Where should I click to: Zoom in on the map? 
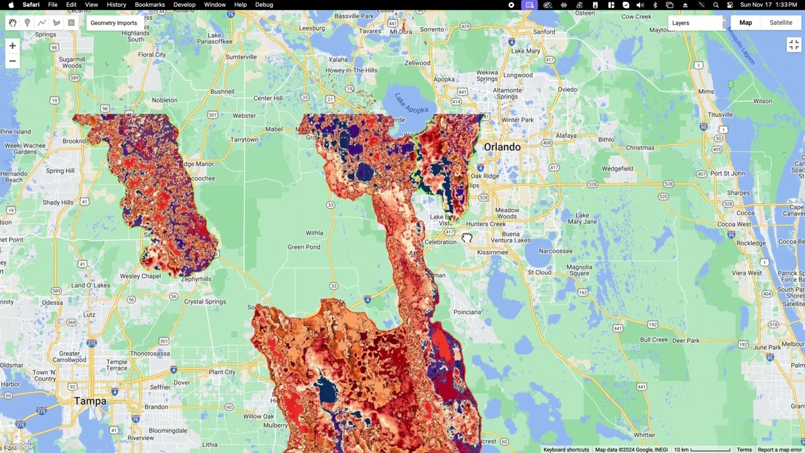[12, 46]
